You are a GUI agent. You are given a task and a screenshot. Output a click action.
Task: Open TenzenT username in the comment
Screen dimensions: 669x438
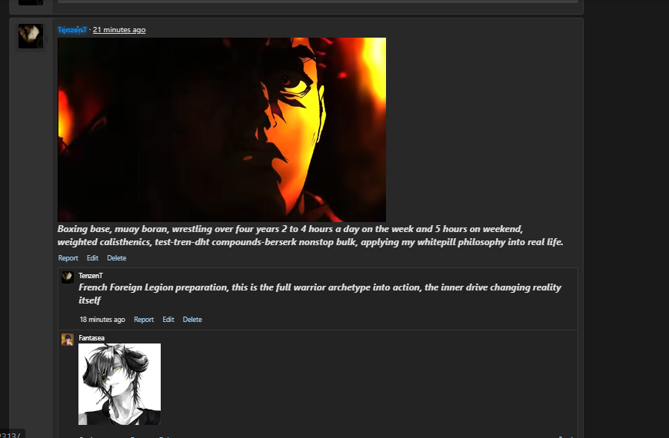pos(91,276)
